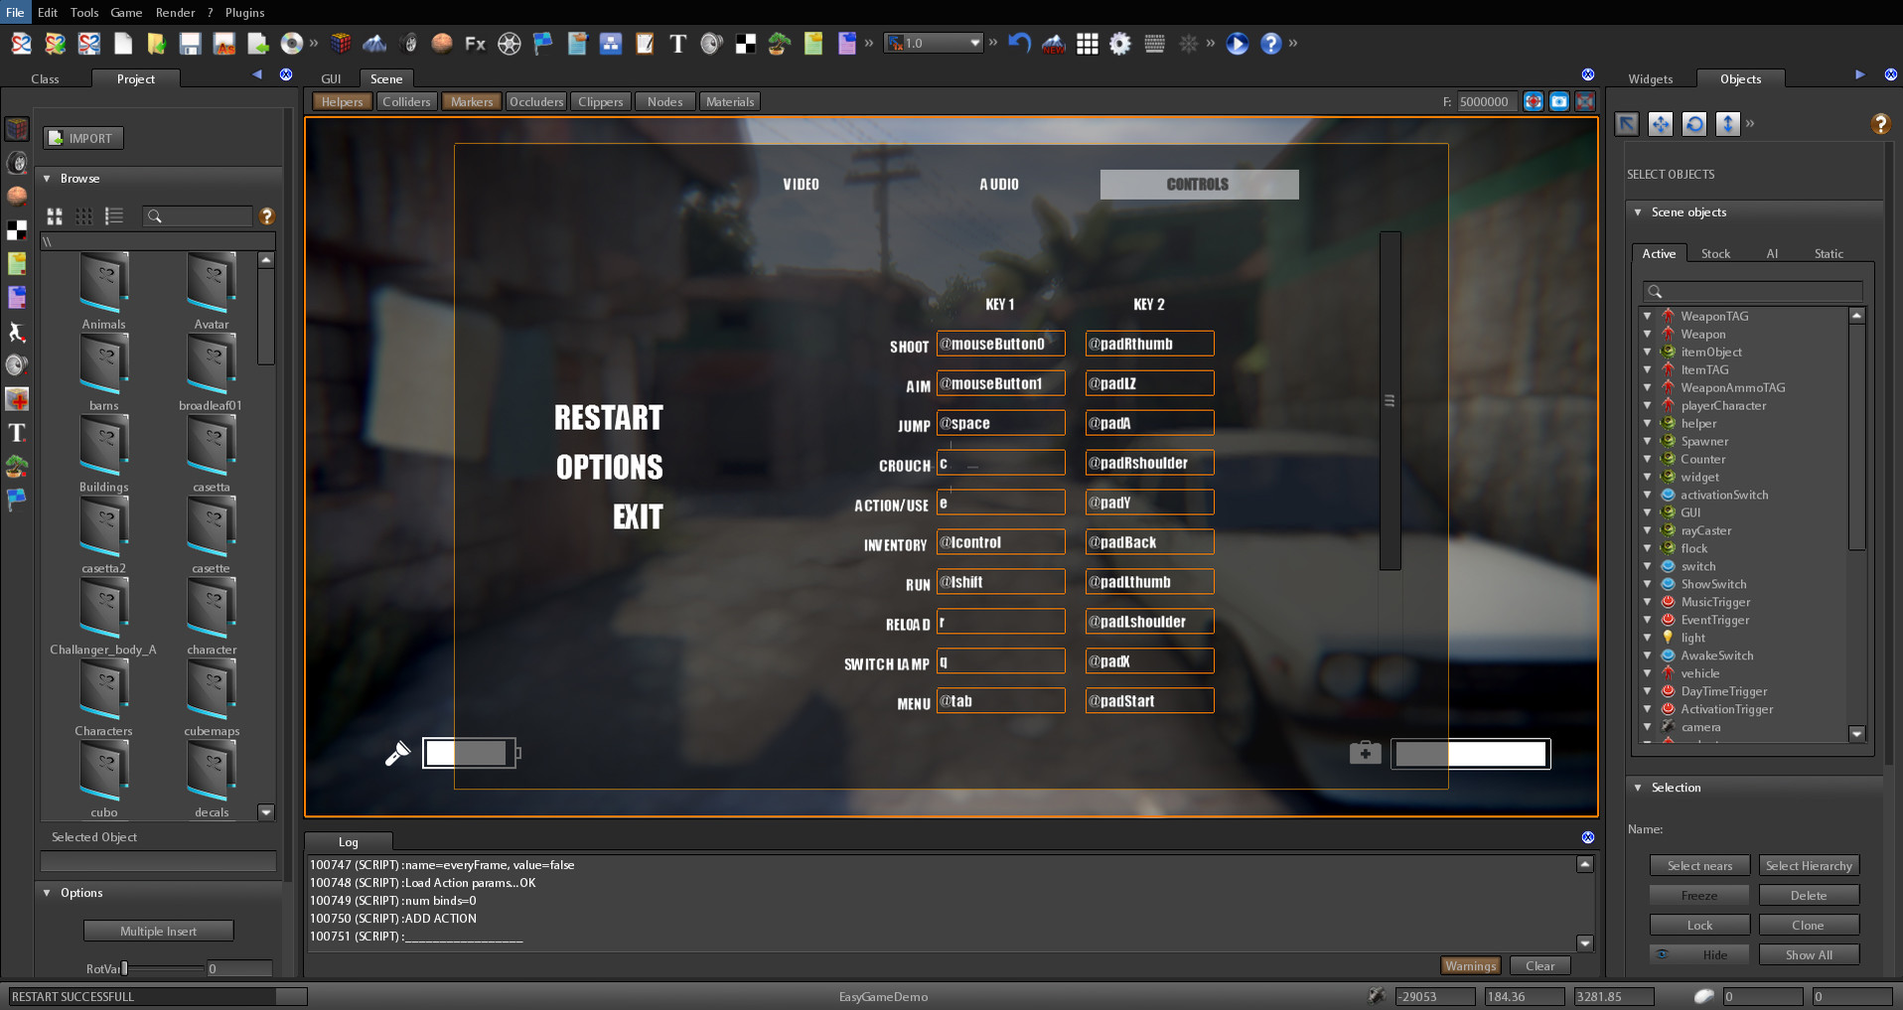Select the Move tool in the Objects toolbar
Image resolution: width=1903 pixels, height=1010 pixels.
[1661, 124]
